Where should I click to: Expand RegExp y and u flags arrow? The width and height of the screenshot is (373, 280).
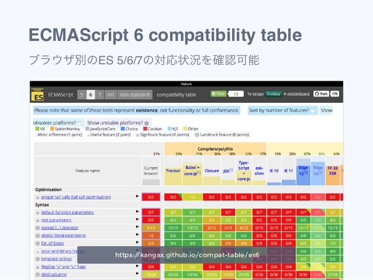137,266
